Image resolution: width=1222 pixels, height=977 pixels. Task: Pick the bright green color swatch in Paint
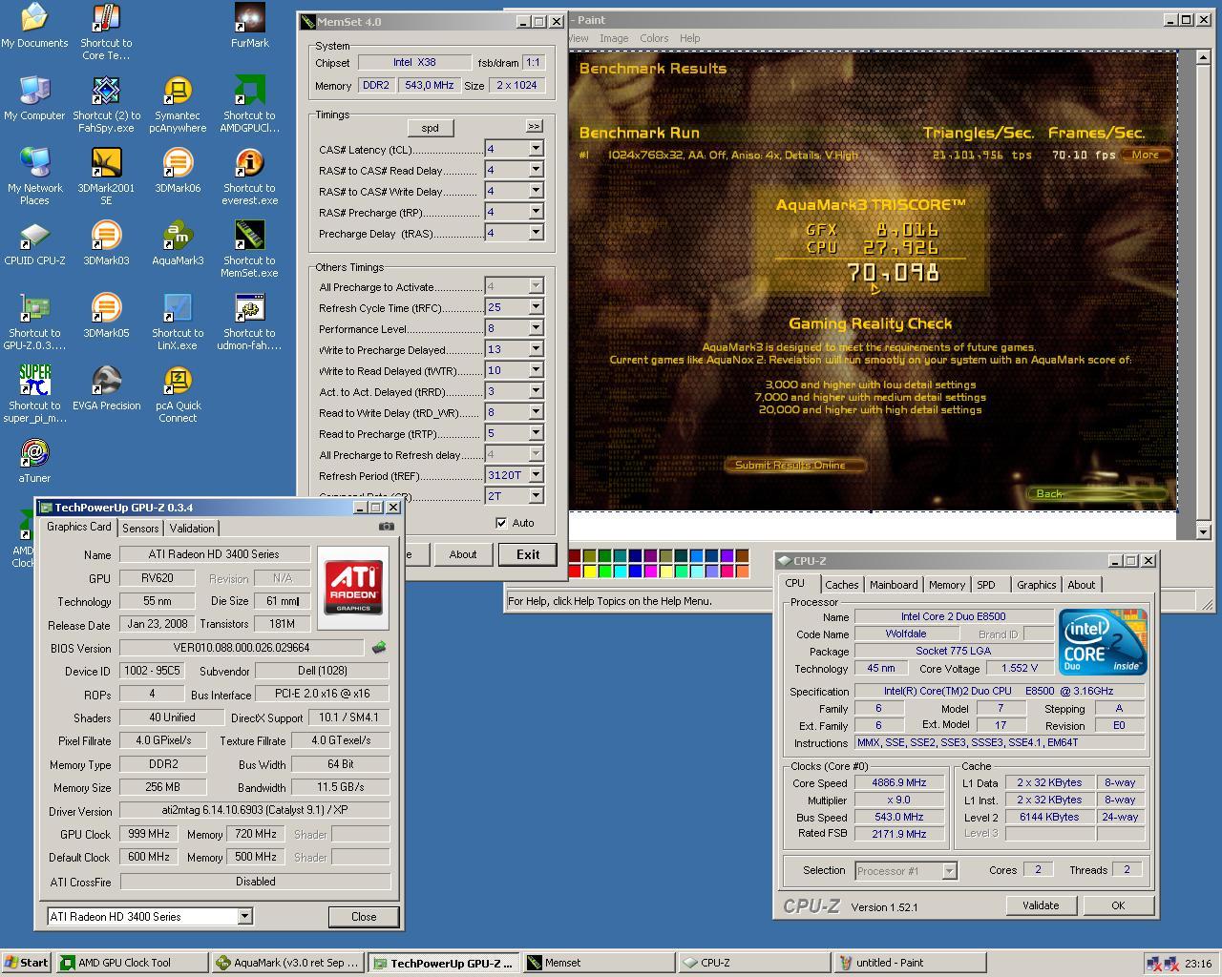(x=605, y=571)
